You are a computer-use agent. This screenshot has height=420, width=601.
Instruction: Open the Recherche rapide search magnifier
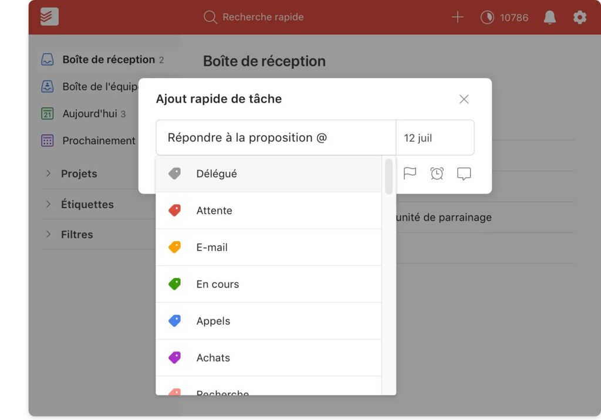pyautogui.click(x=210, y=17)
